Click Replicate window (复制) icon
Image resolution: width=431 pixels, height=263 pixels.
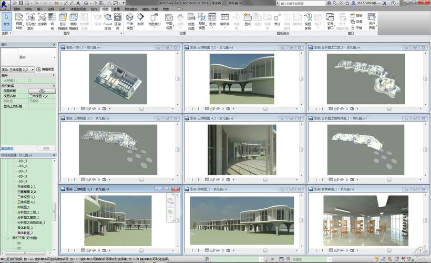point(356,15)
